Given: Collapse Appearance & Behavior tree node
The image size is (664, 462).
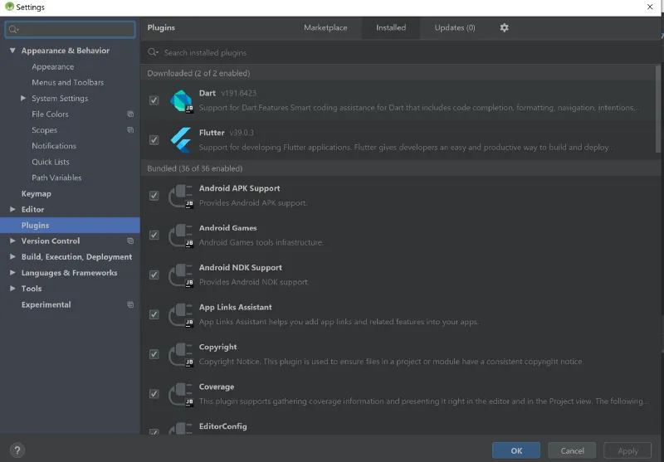Looking at the screenshot, I should pyautogui.click(x=12, y=51).
